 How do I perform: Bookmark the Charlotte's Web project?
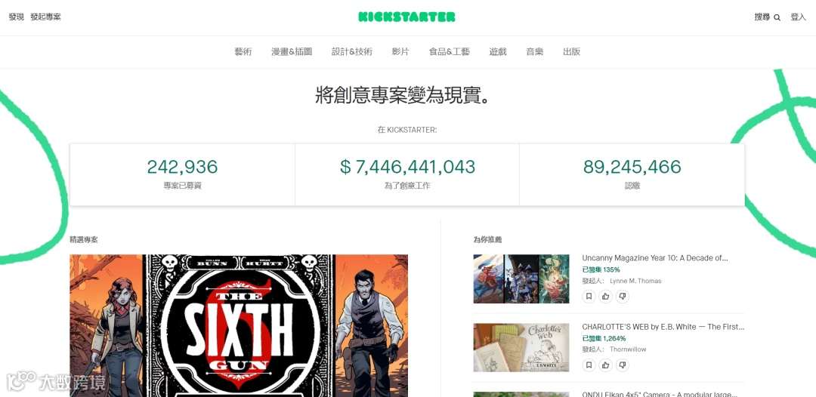point(589,365)
